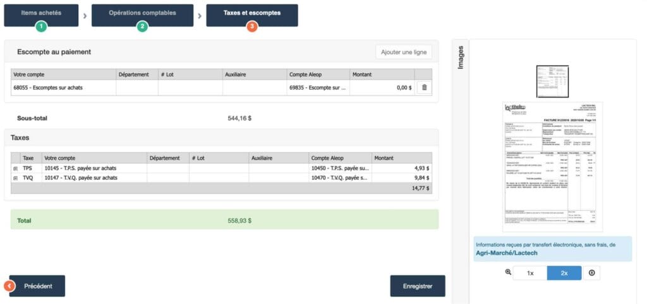This screenshot has height=304, width=647.
Task: Save with the Enregistrer button
Action: pos(417,286)
